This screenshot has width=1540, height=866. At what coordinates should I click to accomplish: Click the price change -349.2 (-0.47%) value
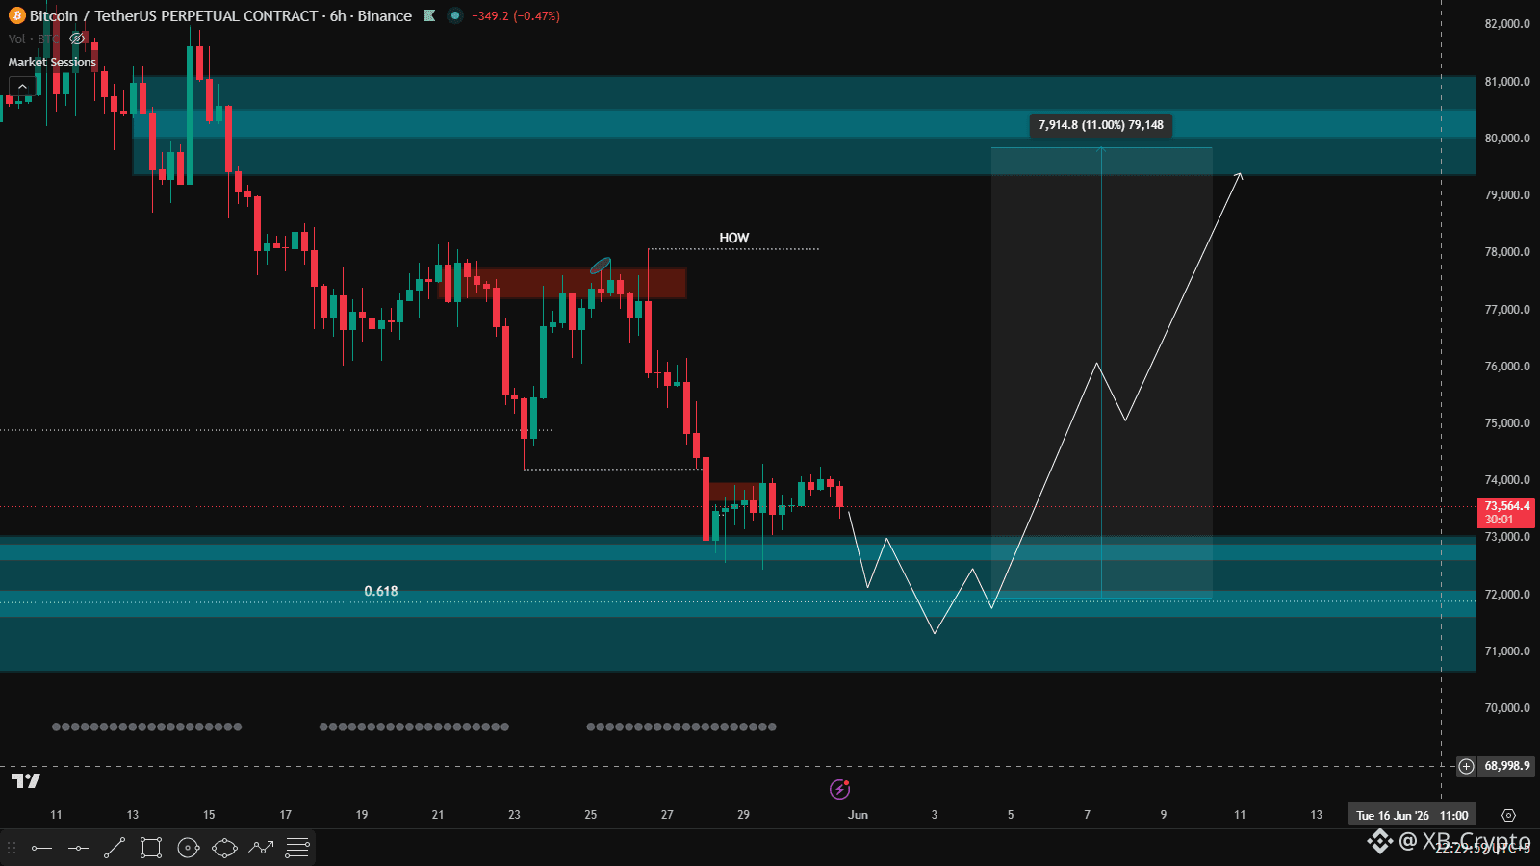[x=516, y=15]
